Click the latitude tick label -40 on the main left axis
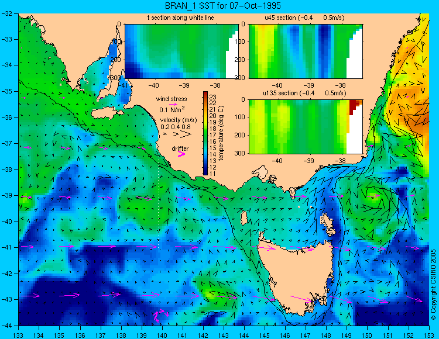The width and height of the screenshot is (439, 339). (6, 222)
